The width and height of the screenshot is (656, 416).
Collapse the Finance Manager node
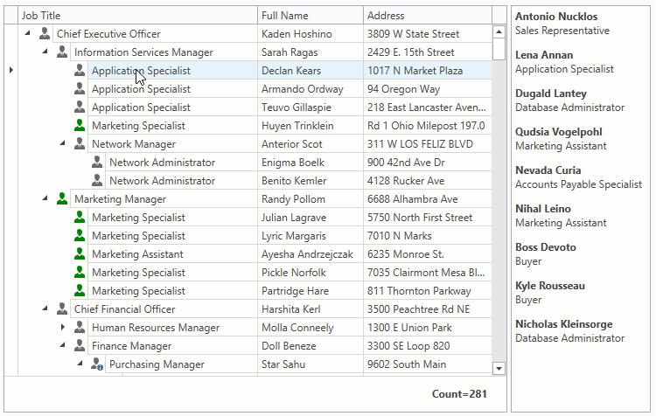63,346
